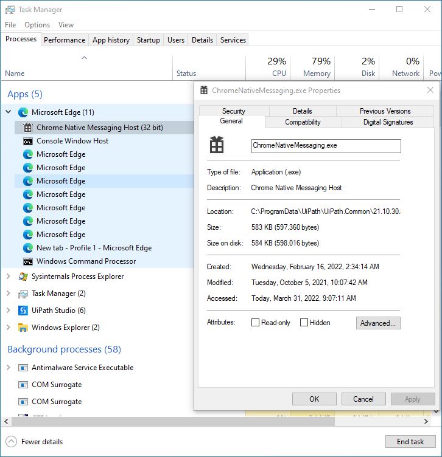Click the horizontal scrollbar thumb

pos(172,421)
